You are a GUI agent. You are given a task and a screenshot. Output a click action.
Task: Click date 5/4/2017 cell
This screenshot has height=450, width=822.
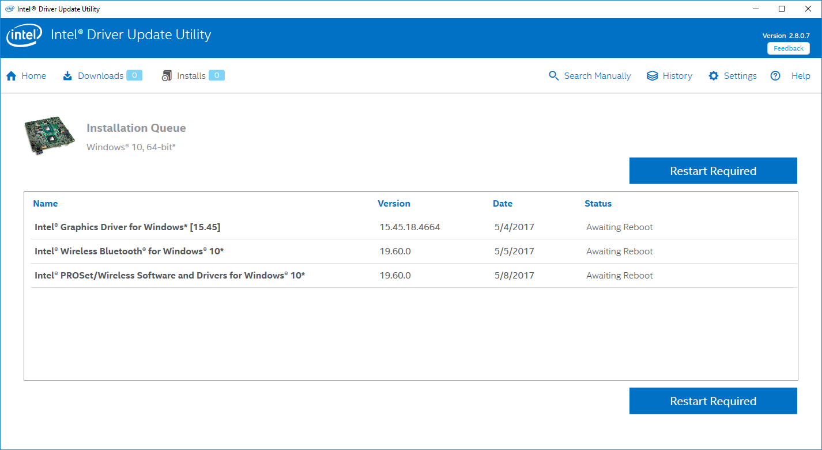click(514, 227)
